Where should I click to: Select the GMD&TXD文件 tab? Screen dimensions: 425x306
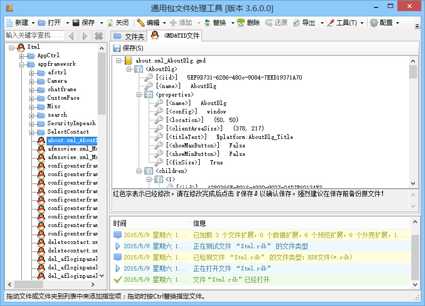tap(176, 36)
